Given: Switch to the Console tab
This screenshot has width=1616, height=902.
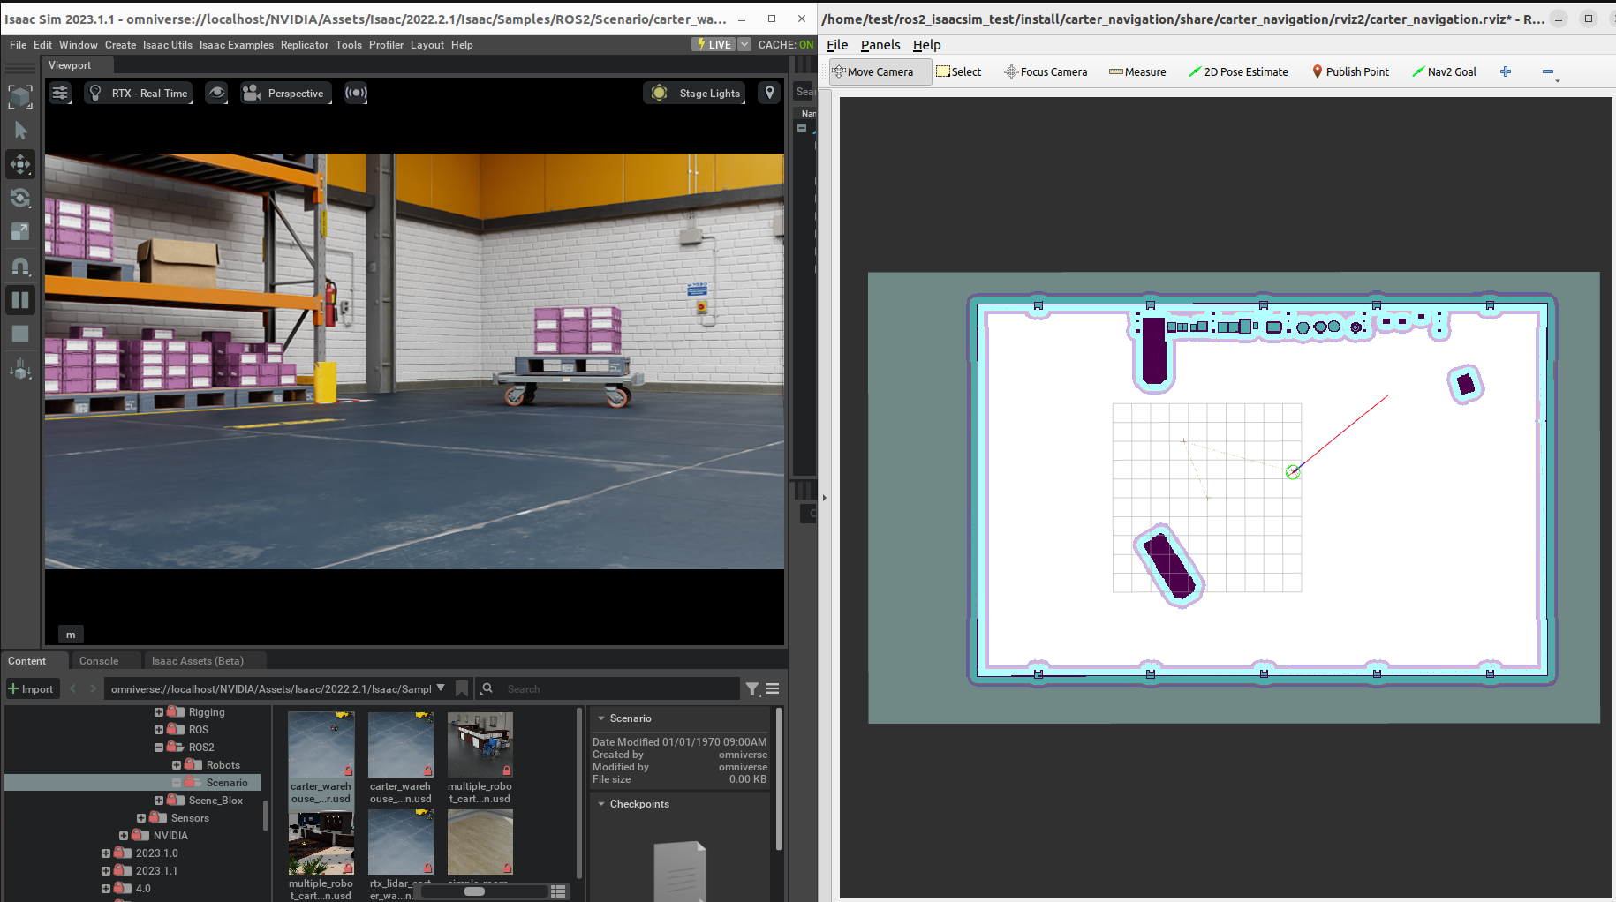Looking at the screenshot, I should coord(99,661).
